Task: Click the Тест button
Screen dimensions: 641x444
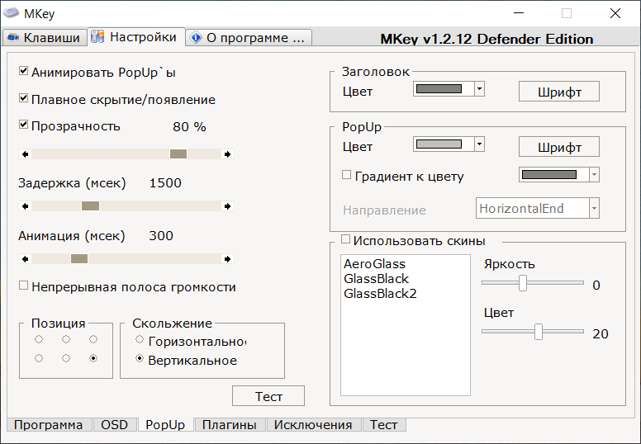Action: tap(268, 396)
